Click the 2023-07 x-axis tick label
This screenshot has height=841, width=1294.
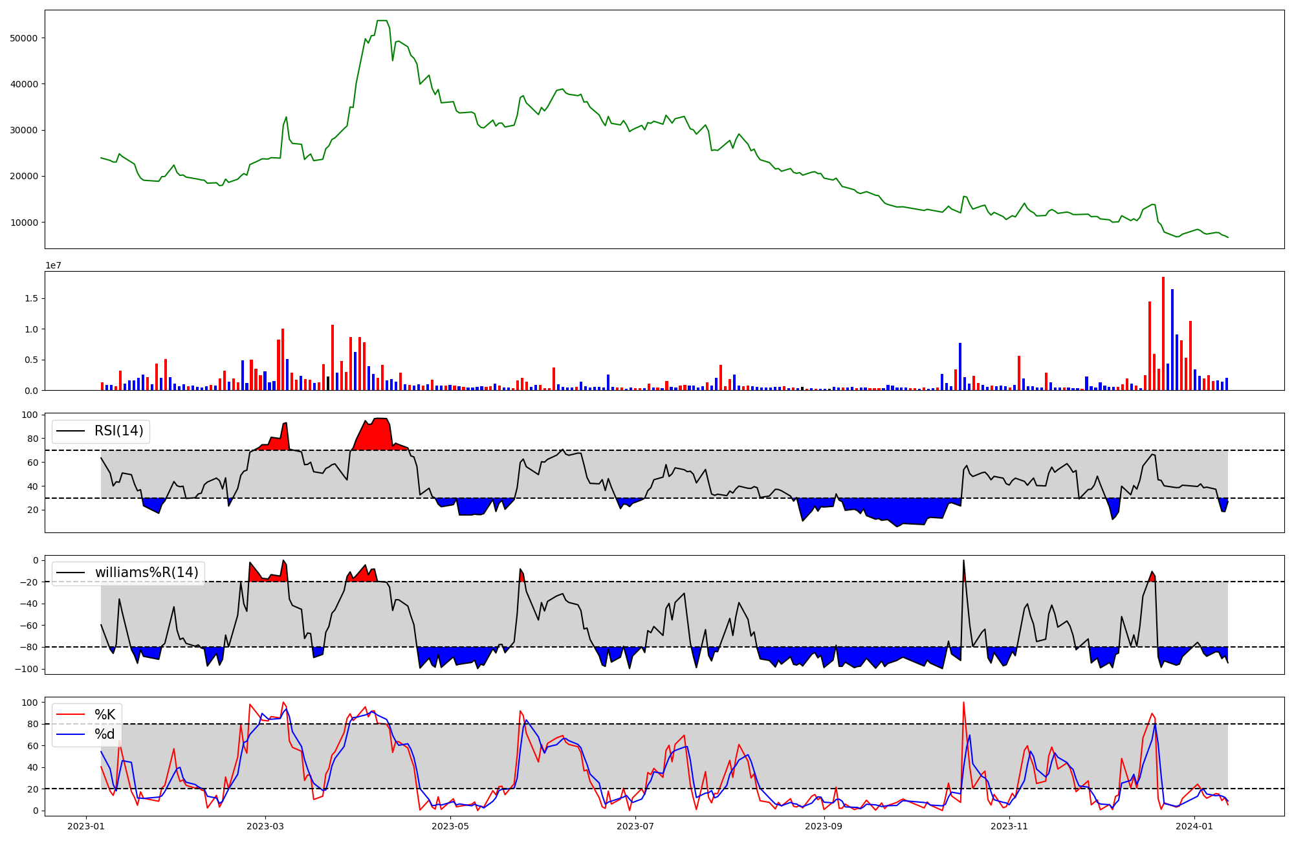tap(635, 826)
